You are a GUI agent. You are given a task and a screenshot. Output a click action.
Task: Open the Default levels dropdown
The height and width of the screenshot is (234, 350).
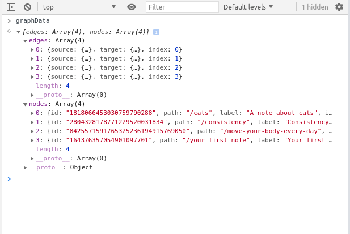coord(248,7)
